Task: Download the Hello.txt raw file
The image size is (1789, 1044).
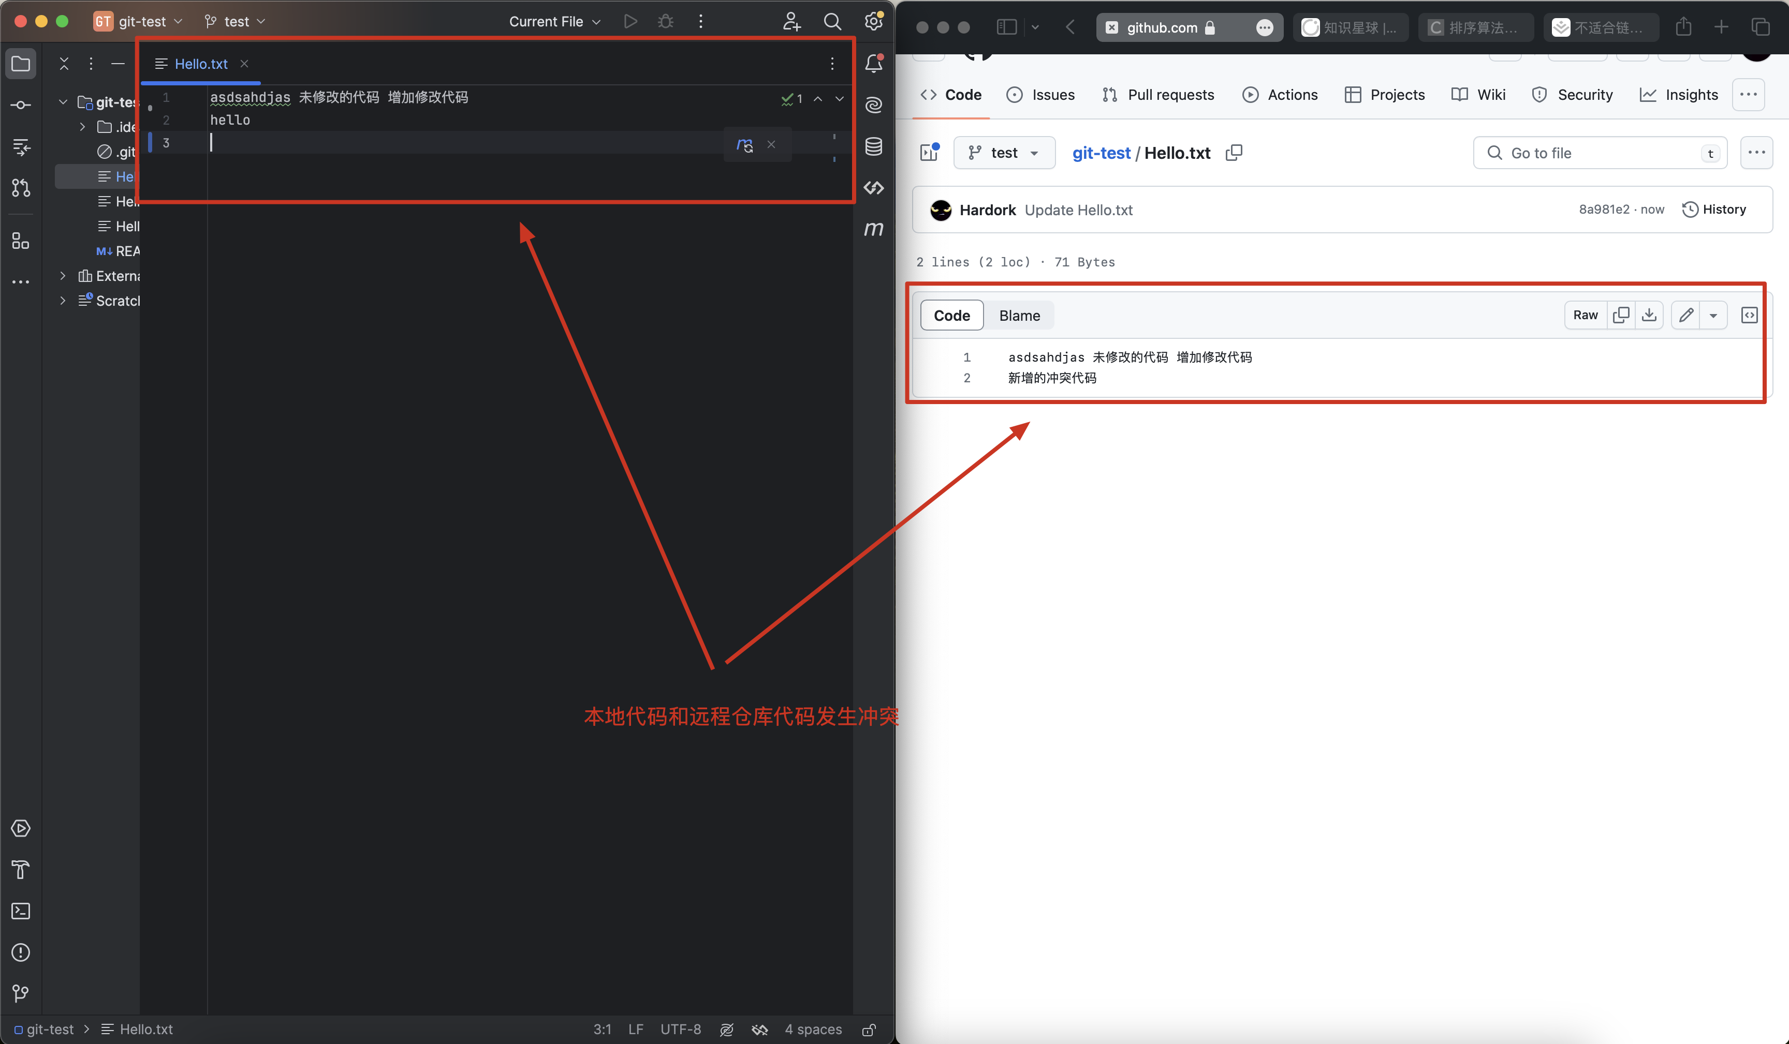Action: [1650, 315]
